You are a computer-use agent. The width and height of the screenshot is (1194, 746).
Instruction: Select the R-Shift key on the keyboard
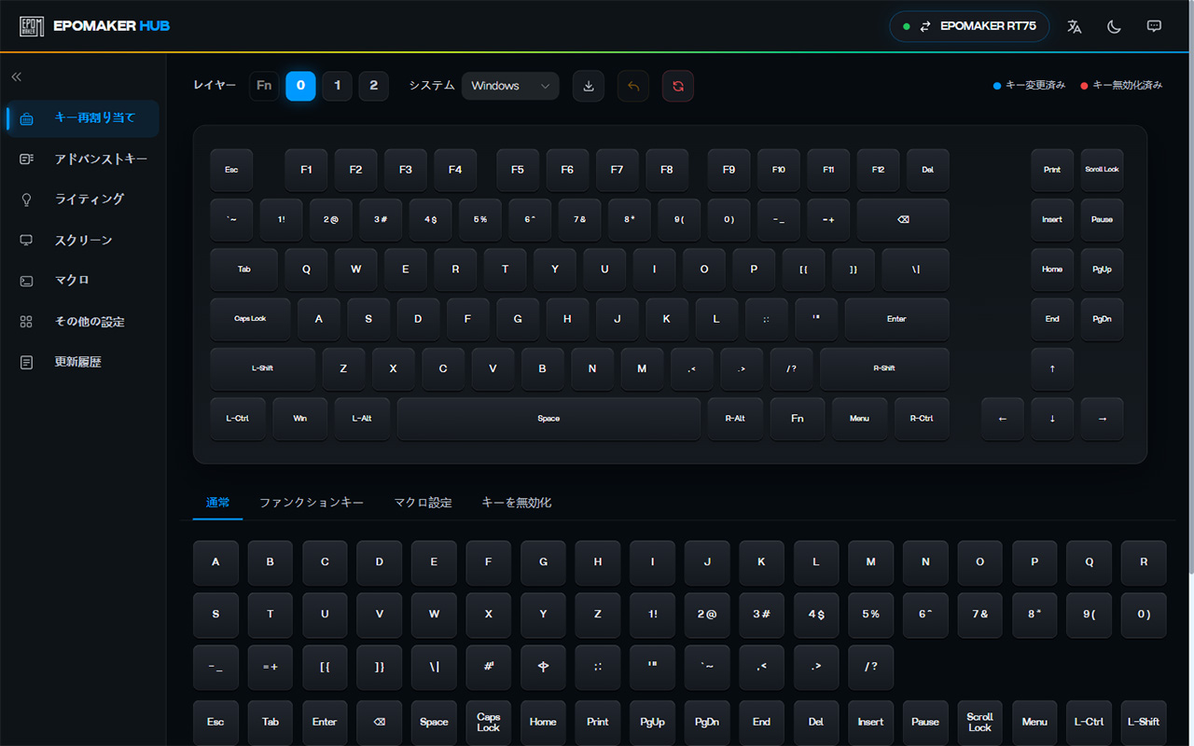884,368
